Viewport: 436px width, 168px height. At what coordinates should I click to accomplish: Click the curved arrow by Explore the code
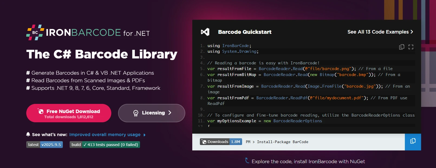pos(247,160)
